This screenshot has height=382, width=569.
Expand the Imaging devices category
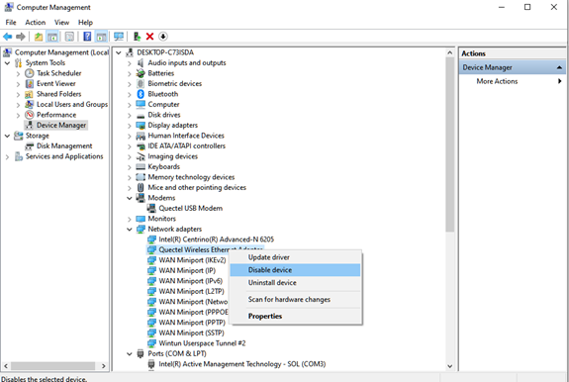tap(130, 157)
